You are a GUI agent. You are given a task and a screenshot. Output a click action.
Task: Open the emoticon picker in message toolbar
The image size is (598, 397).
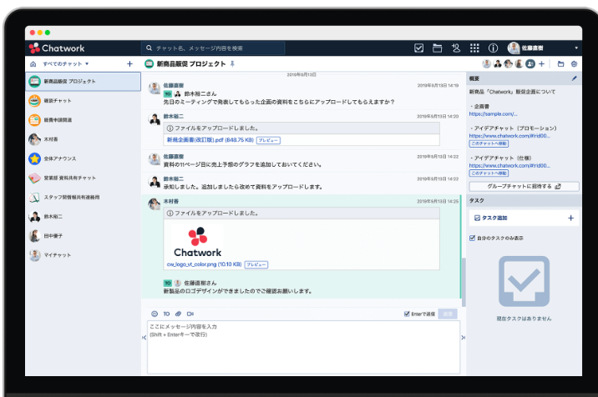(155, 314)
